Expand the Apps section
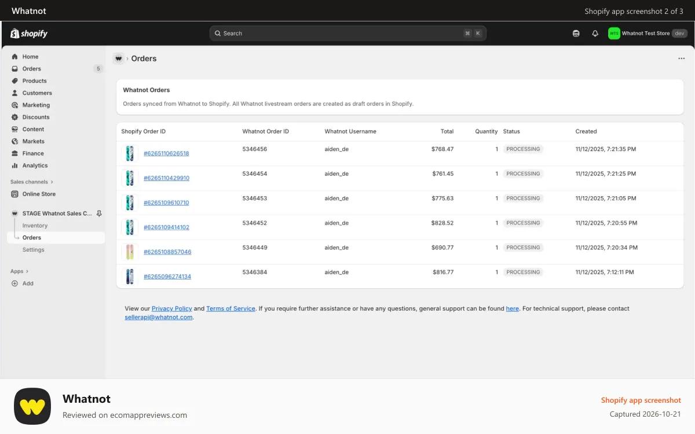The image size is (695, 434). [19, 271]
